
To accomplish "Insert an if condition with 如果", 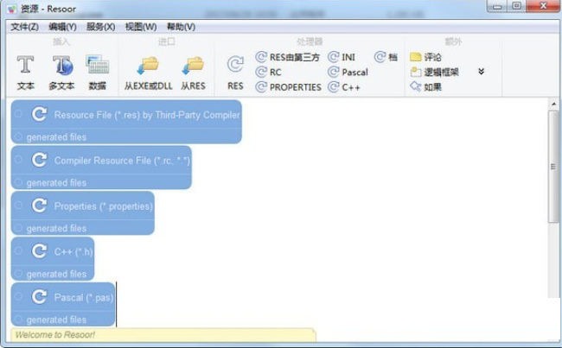I will coord(425,87).
